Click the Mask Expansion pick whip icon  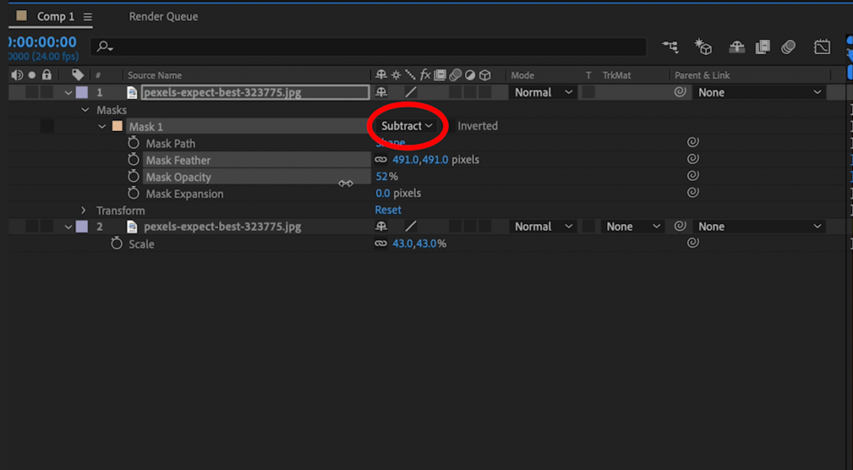coord(692,193)
